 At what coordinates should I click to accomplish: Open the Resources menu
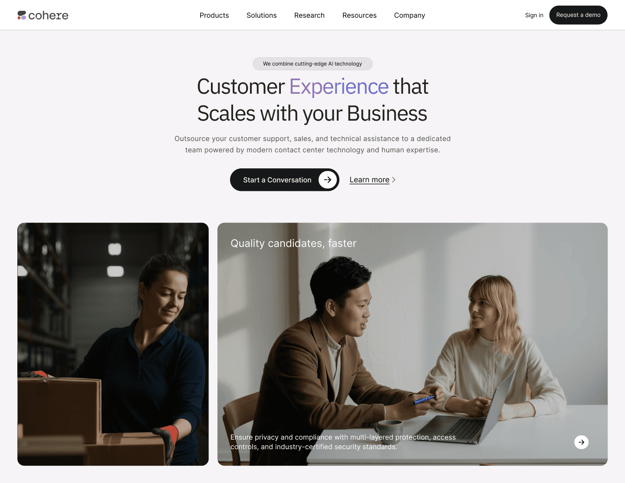(x=359, y=15)
